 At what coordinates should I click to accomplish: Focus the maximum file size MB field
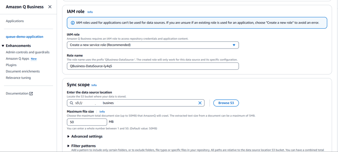[87, 122]
